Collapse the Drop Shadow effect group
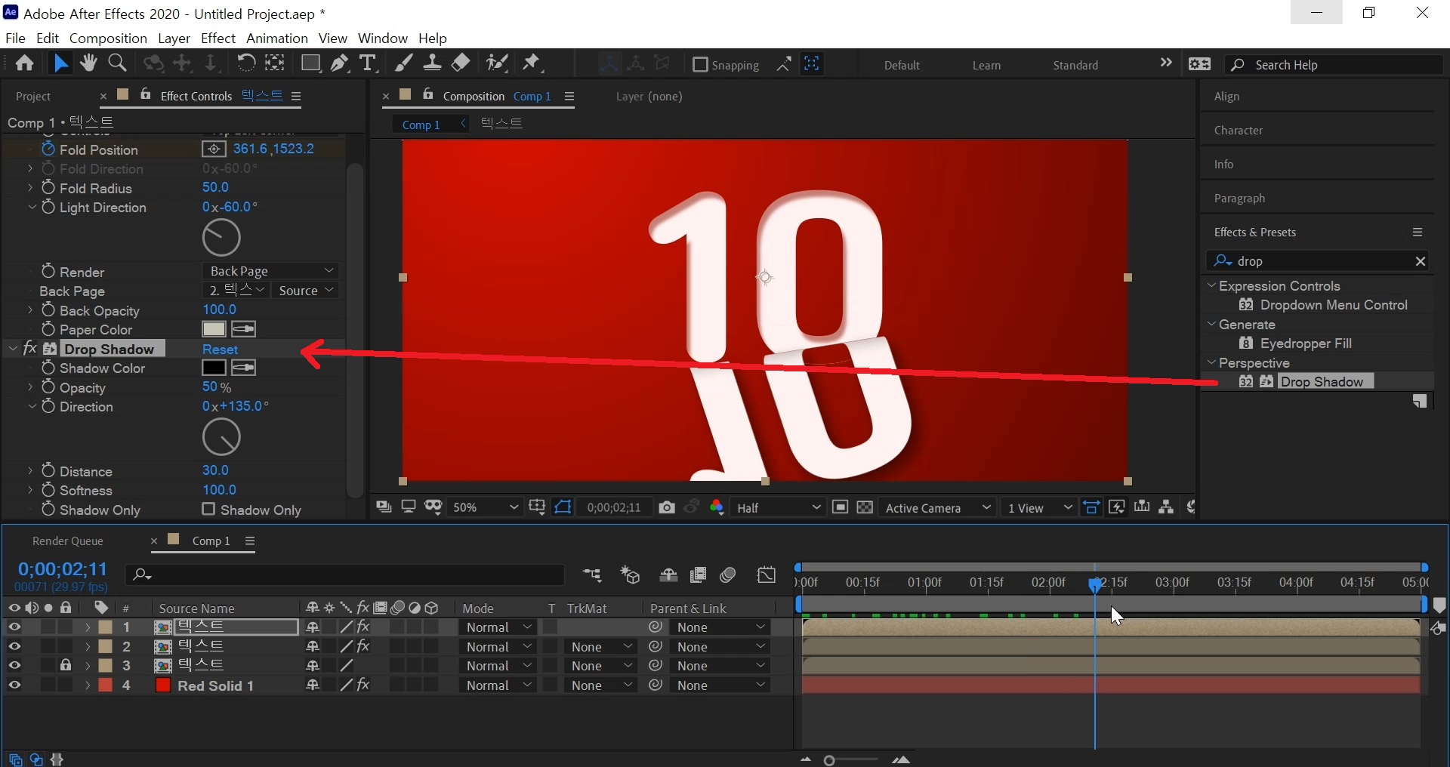The width and height of the screenshot is (1450, 767). (13, 349)
